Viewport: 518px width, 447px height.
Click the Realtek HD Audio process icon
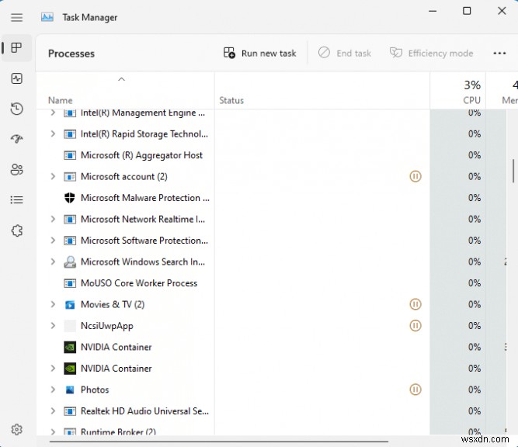pyautogui.click(x=70, y=411)
